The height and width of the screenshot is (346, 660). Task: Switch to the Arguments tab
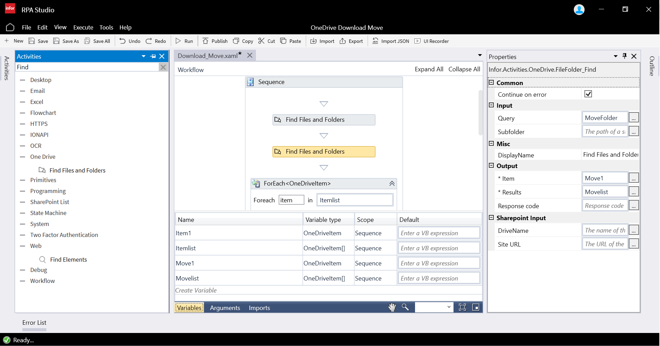[x=225, y=308]
